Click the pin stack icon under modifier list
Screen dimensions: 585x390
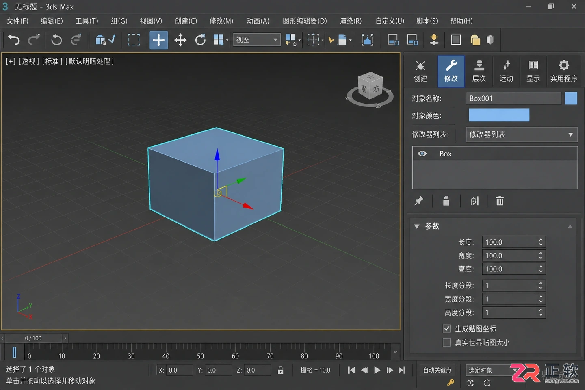pyautogui.click(x=419, y=201)
